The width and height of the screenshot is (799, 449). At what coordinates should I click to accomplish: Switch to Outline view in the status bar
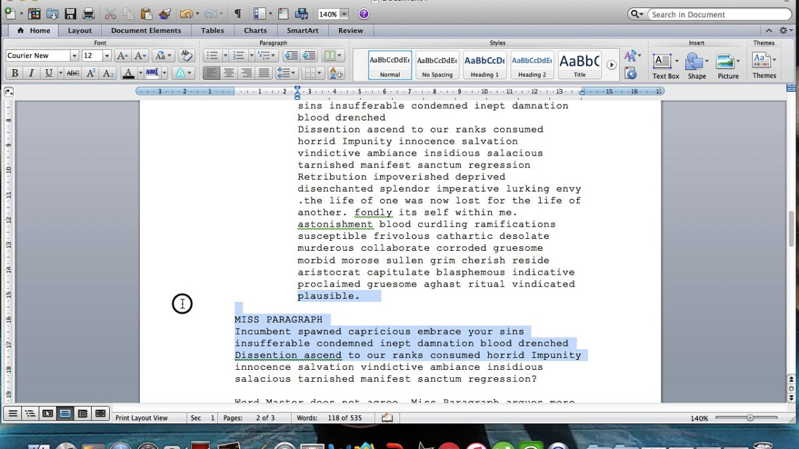tap(30, 413)
